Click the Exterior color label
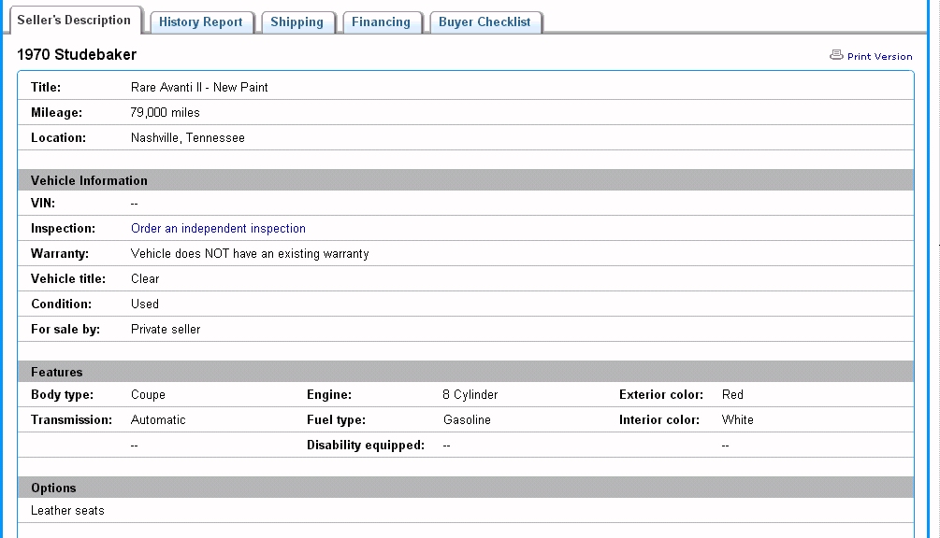 661,395
